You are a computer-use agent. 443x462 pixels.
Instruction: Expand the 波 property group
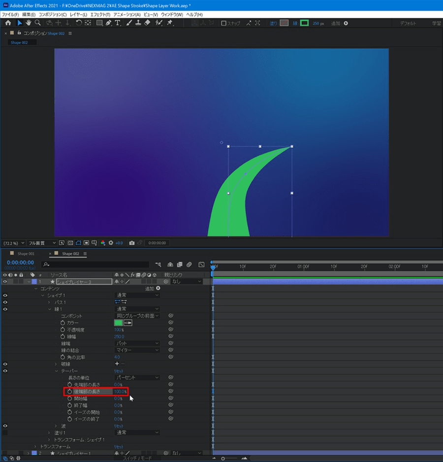[x=56, y=426]
